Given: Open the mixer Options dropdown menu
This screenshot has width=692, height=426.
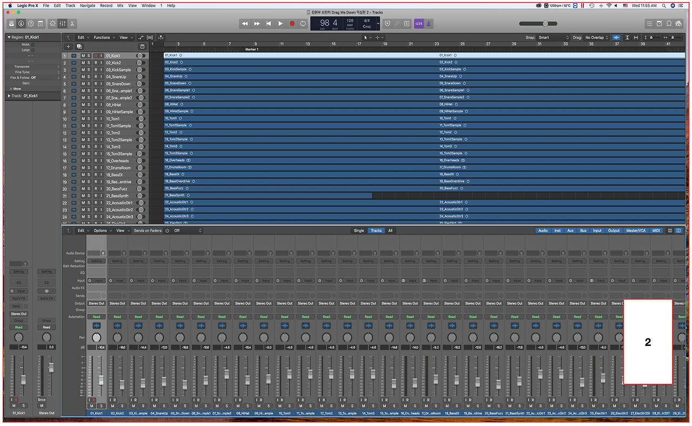Looking at the screenshot, I should point(102,230).
